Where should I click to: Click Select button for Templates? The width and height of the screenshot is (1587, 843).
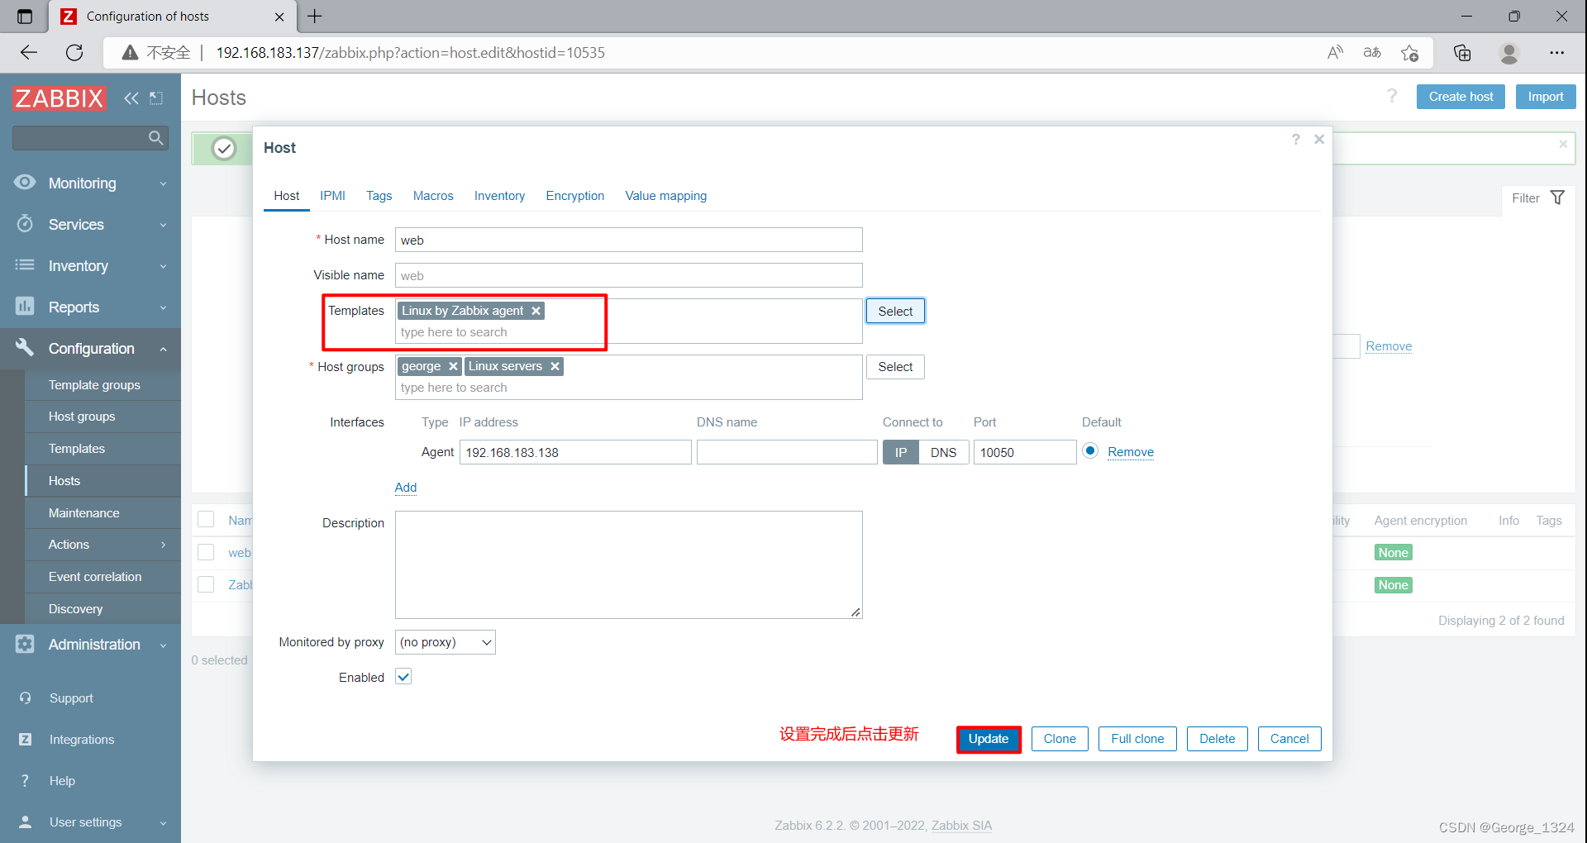[895, 311]
